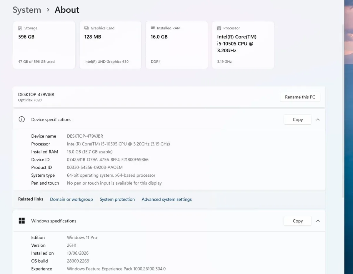Click the Windows logo icon
The height and width of the screenshot is (274, 353).
point(21,221)
